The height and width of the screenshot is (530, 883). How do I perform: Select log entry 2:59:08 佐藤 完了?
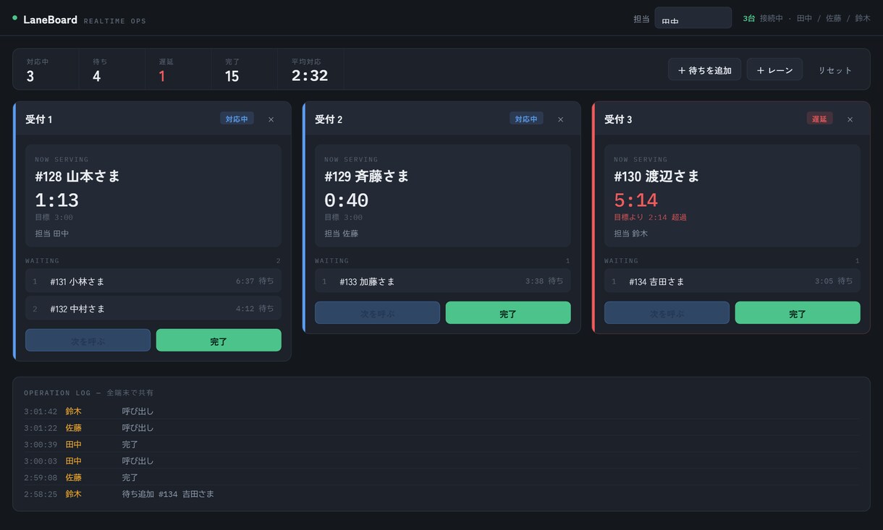[441, 478]
